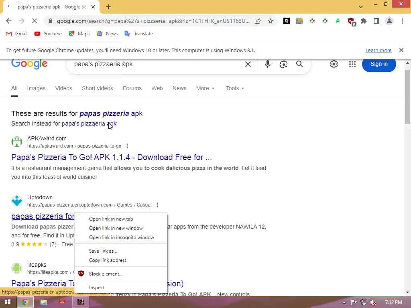Viewport: 411px width, 308px height.
Task: Open the uBlock Origin extension icon
Action: tap(351, 21)
